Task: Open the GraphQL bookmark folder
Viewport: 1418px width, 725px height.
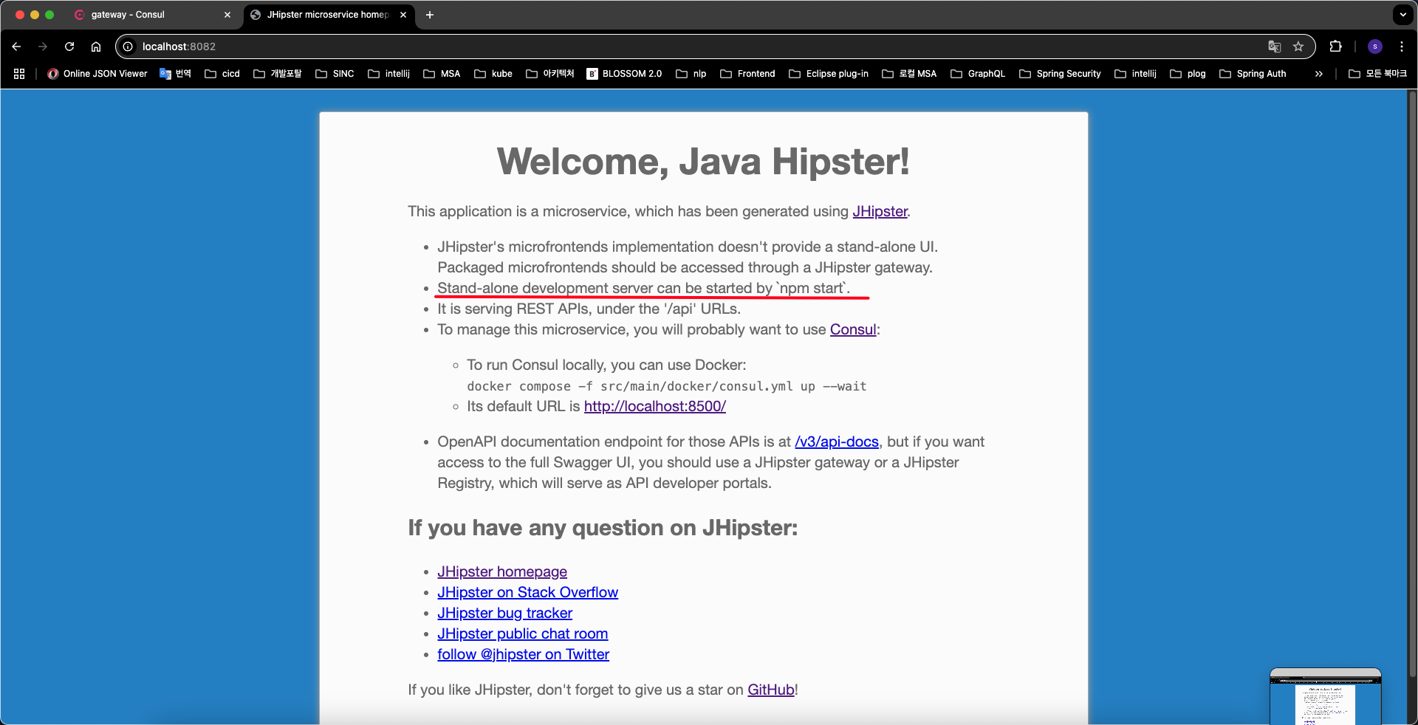Action: (978, 74)
